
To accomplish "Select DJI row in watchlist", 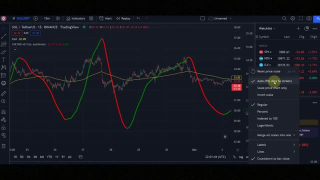I will click(x=288, y=65).
